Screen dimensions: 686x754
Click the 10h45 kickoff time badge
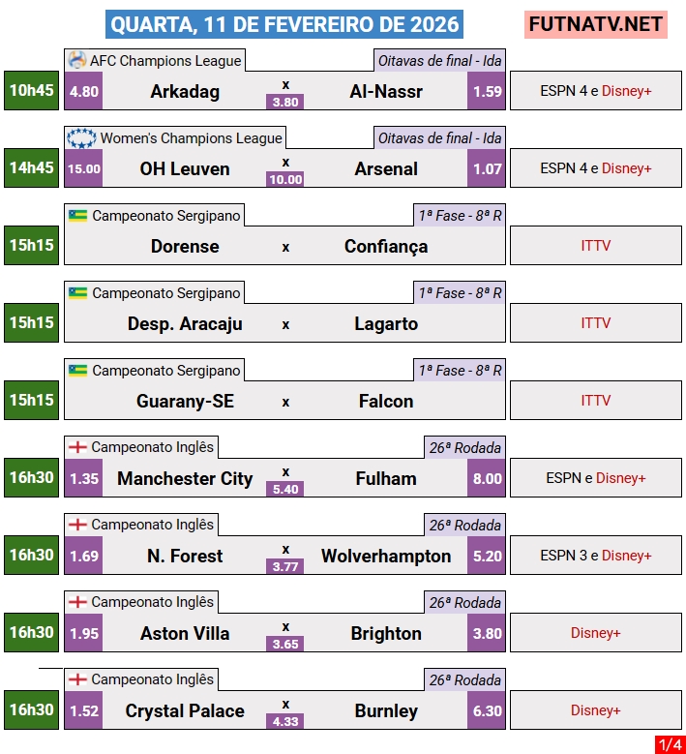click(x=32, y=91)
